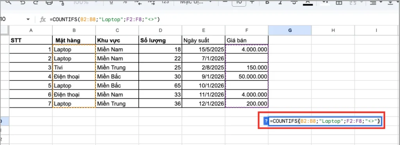The image size is (400, 145).
Task: Click 'Miền Bắc' in Điện thoại row 4
Action: point(117,77)
